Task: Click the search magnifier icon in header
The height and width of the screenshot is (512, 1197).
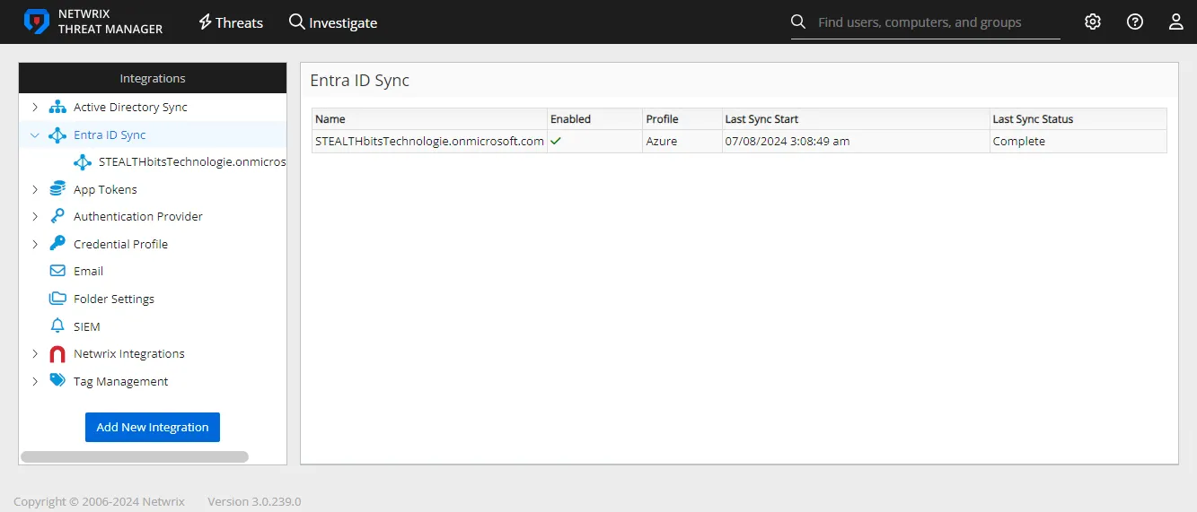Action: pyautogui.click(x=798, y=22)
